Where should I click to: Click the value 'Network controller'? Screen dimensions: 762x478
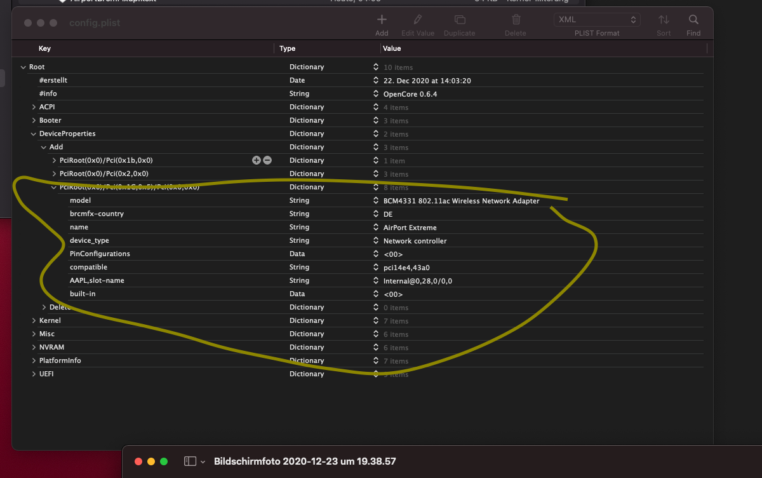coord(415,241)
